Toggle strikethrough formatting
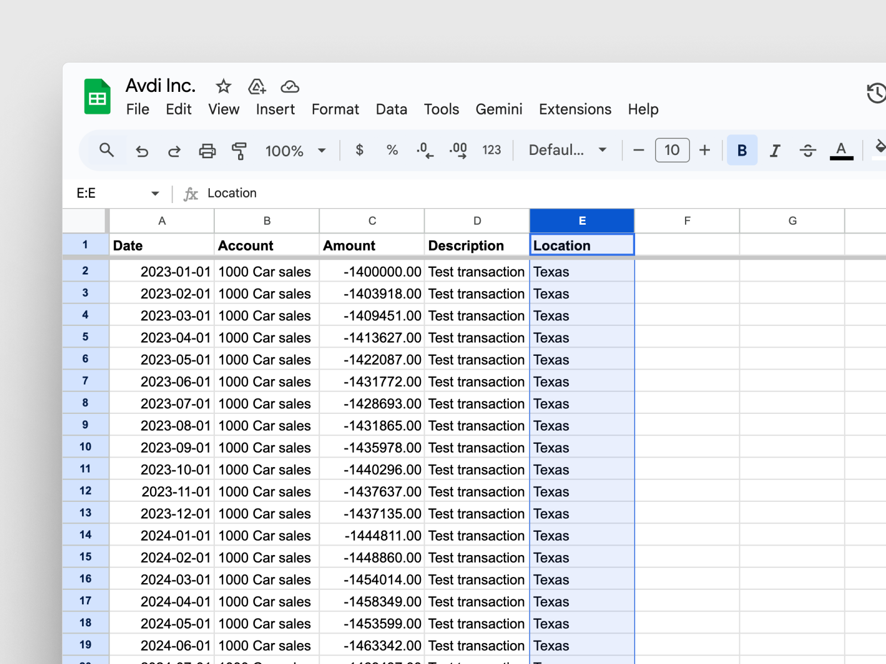Screen dimensions: 886x664 click(807, 151)
